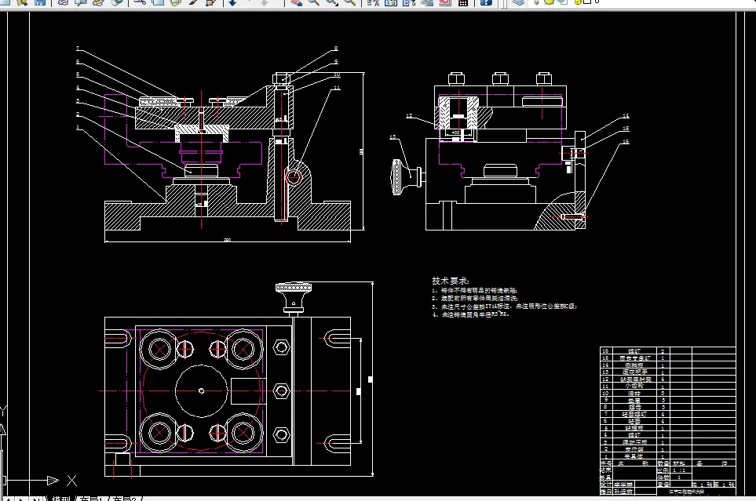Screen dimensions: 756x501
Task: Copy selection using the Copy icon
Action: click(158, 2)
